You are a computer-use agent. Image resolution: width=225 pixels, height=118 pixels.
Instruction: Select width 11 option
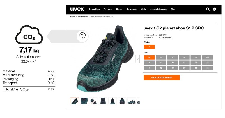[x=149, y=47]
